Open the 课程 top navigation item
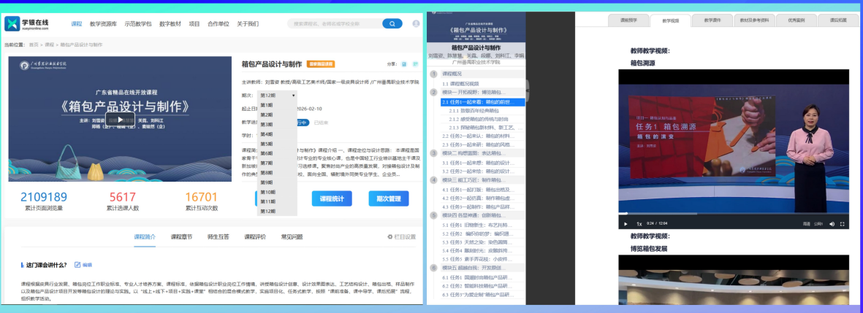The height and width of the screenshot is (313, 863). click(77, 23)
